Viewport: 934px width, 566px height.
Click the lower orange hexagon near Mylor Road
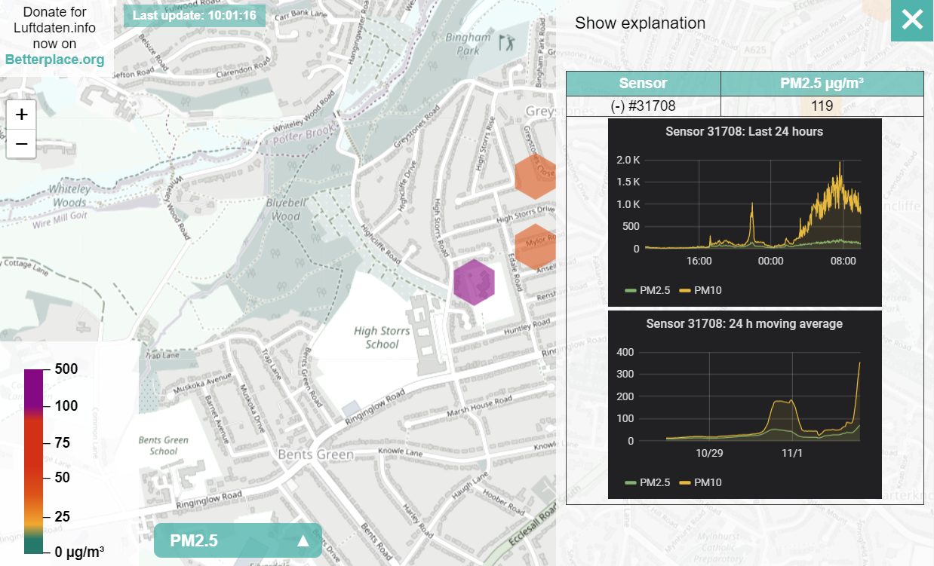coord(536,246)
